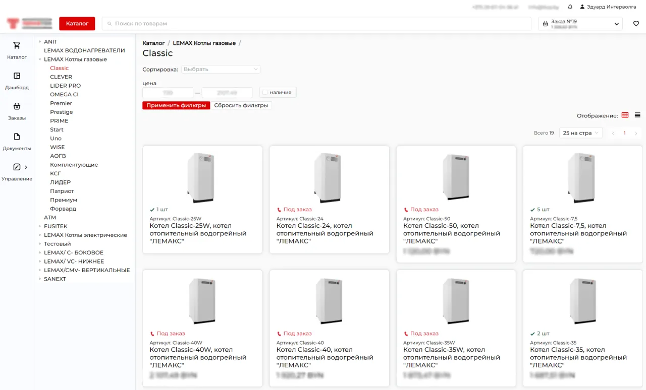Open the Управление sidebar icon
Image resolution: width=646 pixels, height=390 pixels.
[x=17, y=167]
